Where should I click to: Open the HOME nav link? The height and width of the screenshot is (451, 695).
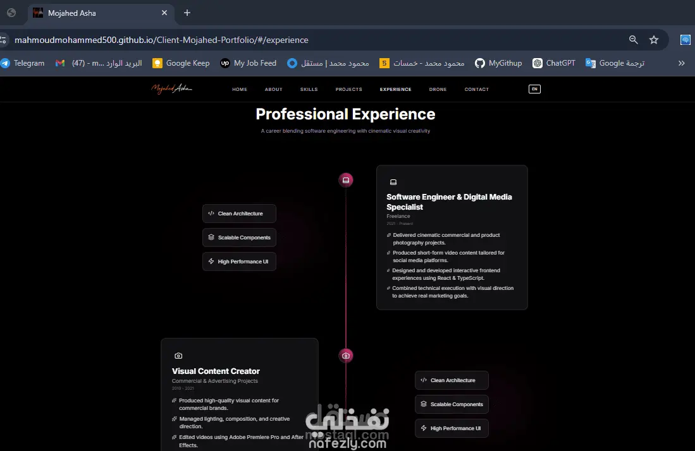pyautogui.click(x=240, y=90)
